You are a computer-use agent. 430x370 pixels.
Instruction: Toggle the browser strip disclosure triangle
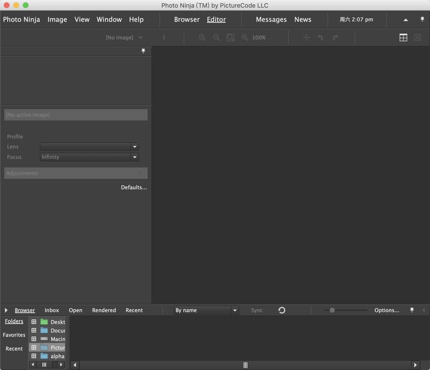[x=6, y=310]
